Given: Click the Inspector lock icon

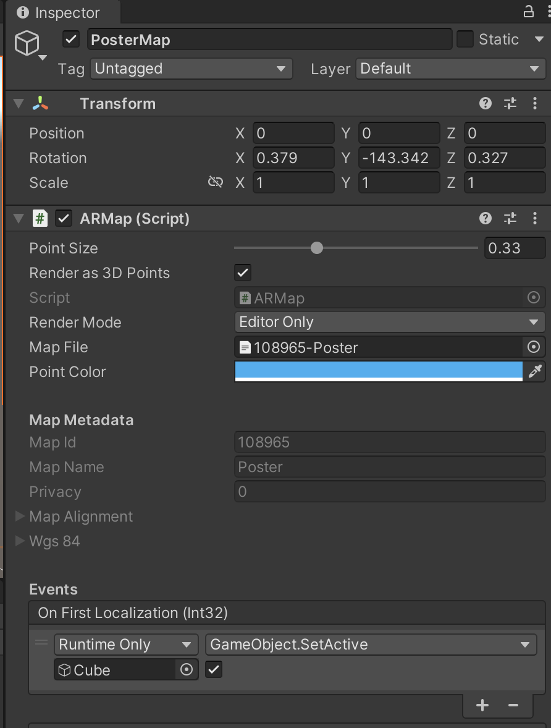Looking at the screenshot, I should tap(528, 11).
